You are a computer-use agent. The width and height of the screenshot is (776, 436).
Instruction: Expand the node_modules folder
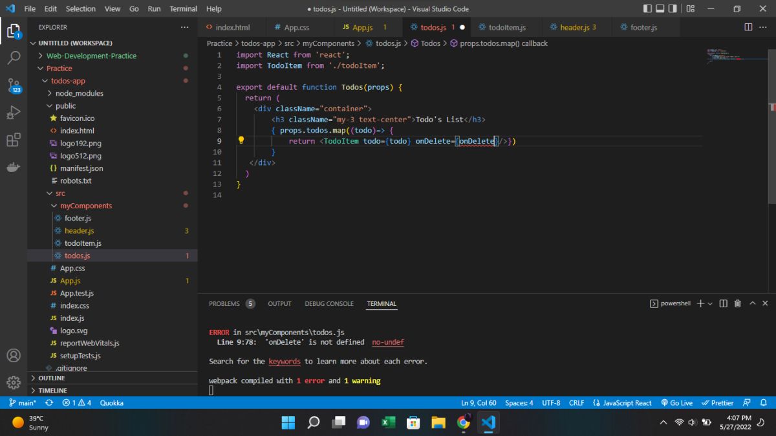coord(50,93)
